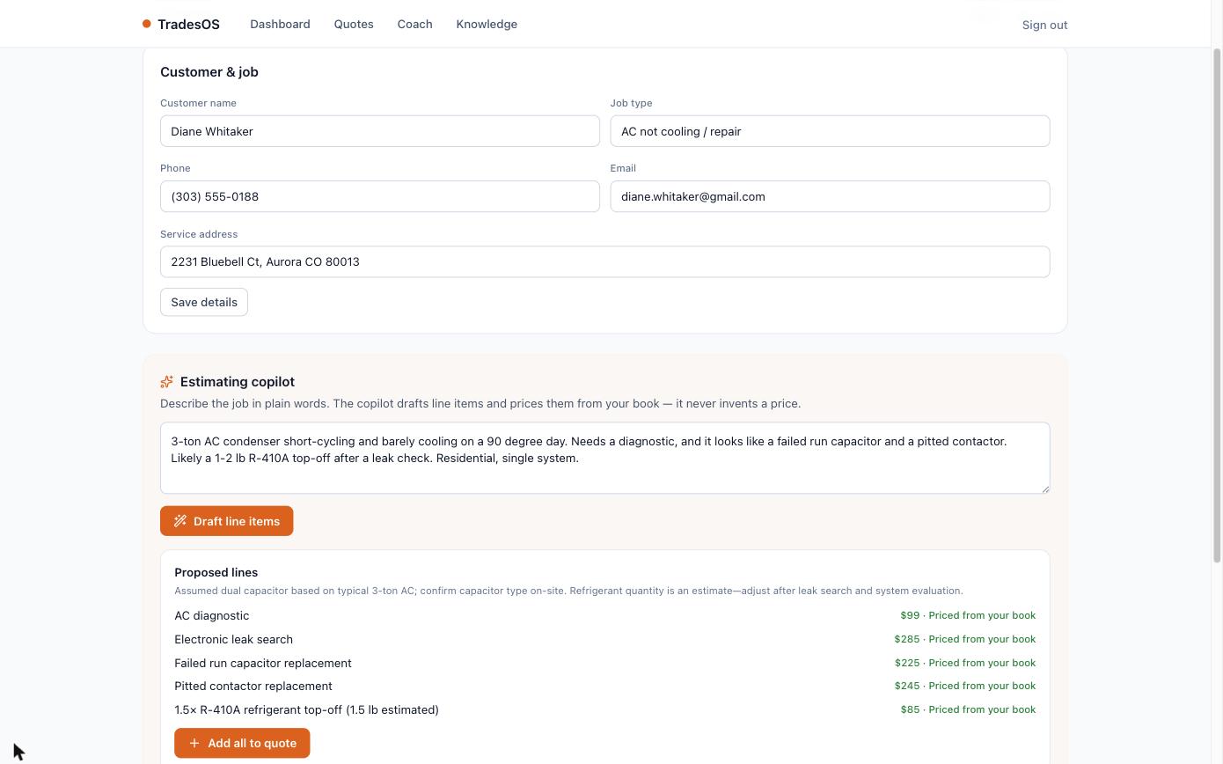Click the plus icon in Add all to quote
Image resolution: width=1223 pixels, height=764 pixels.
pos(194,743)
